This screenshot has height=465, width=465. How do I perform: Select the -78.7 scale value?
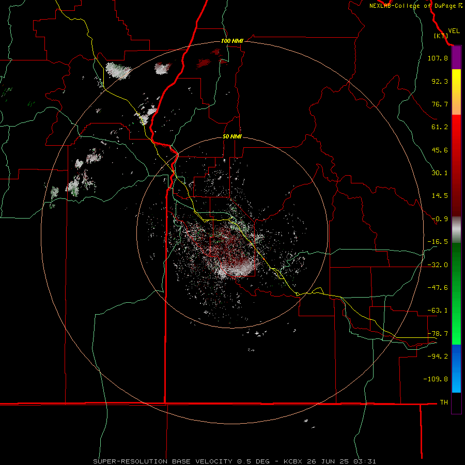tap(438, 334)
